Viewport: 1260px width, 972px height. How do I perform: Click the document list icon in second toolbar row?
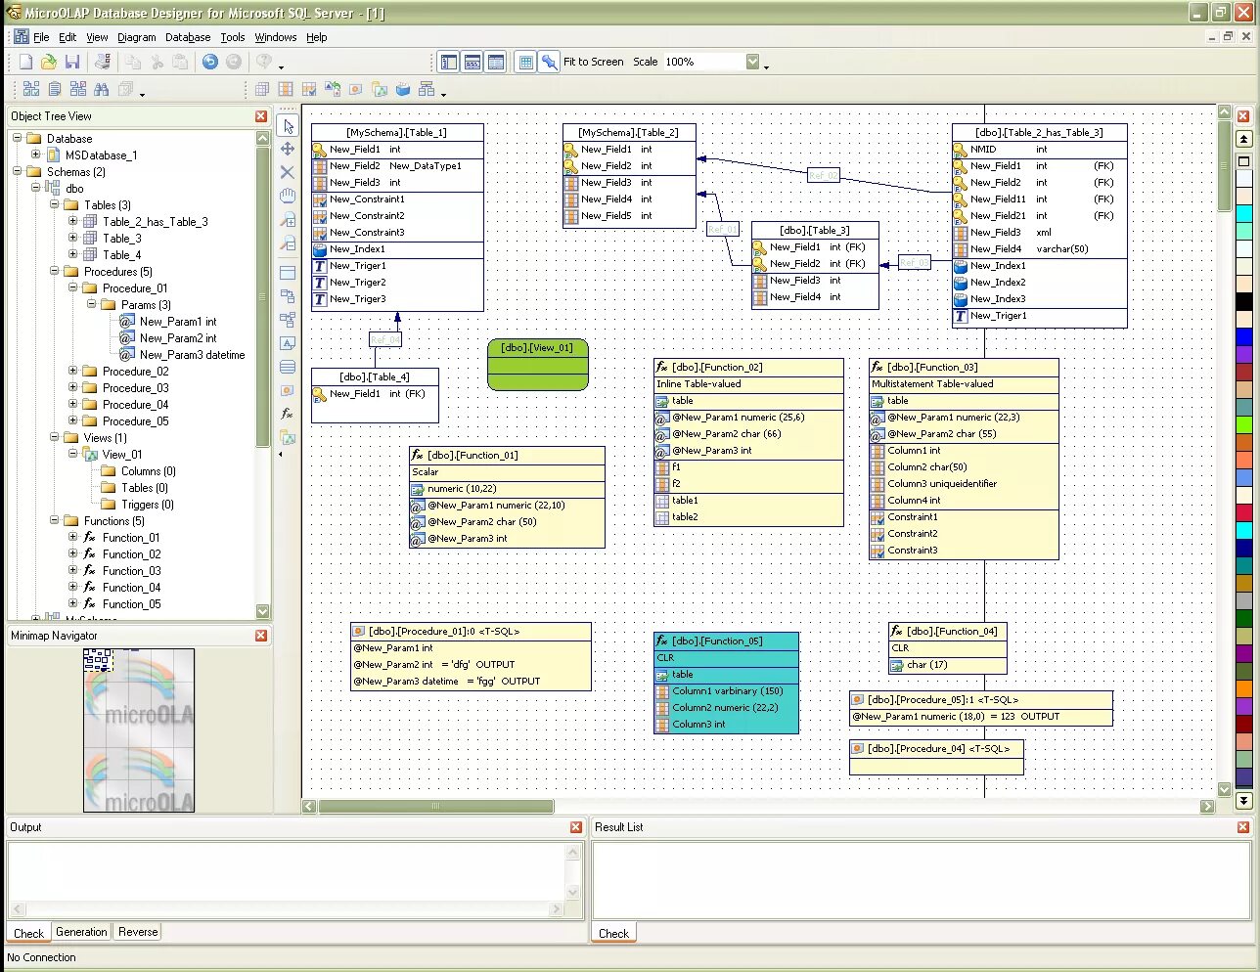pos(55,89)
